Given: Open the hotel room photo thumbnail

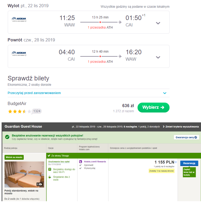Looking at the screenshot, I should (x=24, y=174).
